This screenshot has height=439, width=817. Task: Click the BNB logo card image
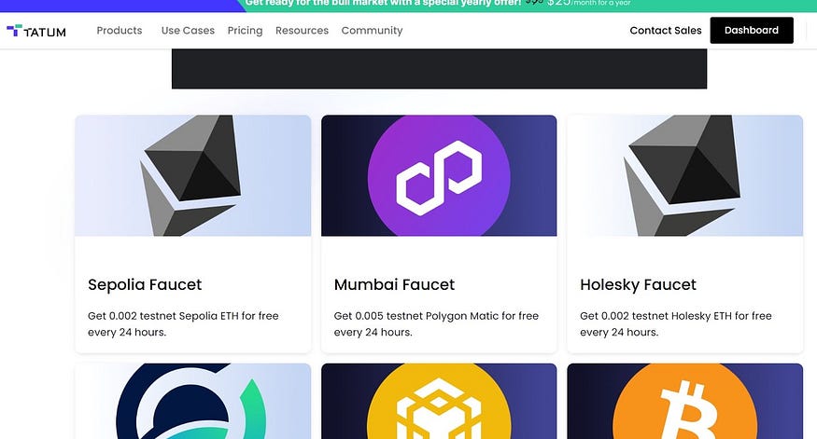[x=439, y=401]
